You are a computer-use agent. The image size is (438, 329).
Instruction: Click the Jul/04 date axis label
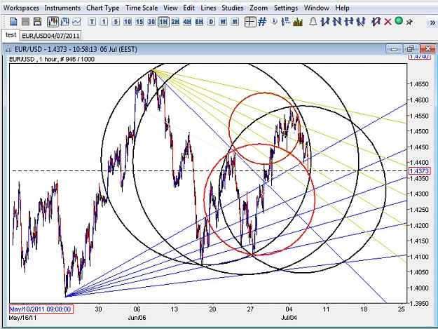pos(289,318)
